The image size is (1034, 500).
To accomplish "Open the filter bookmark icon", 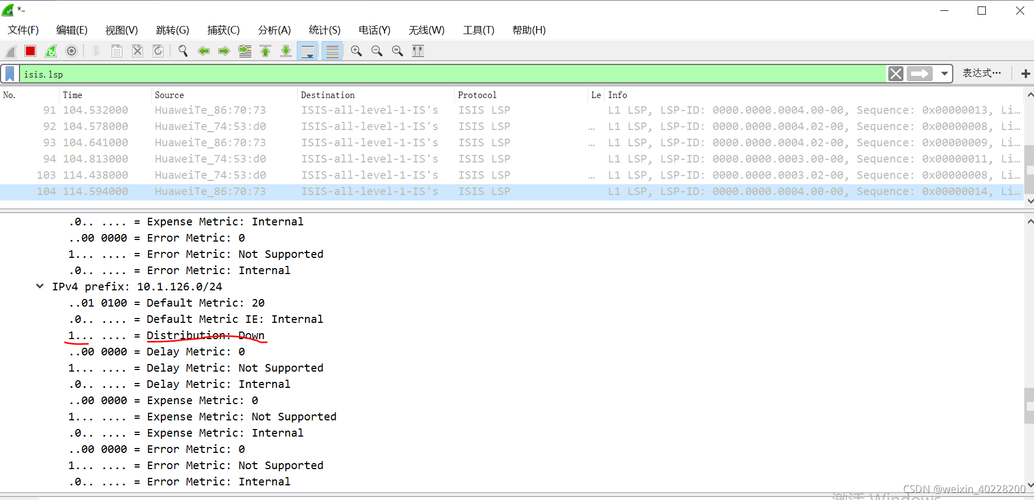I will [x=10, y=74].
